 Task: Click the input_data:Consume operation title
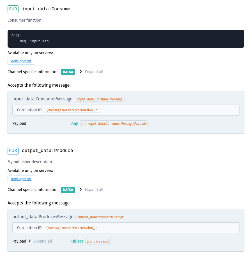pyautogui.click(x=46, y=9)
